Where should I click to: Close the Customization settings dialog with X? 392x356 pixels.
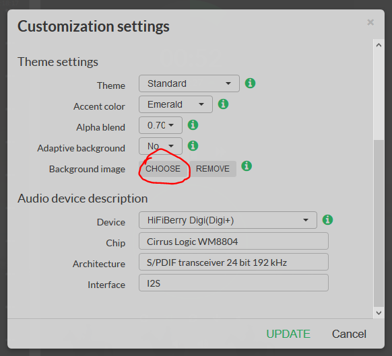point(370,22)
